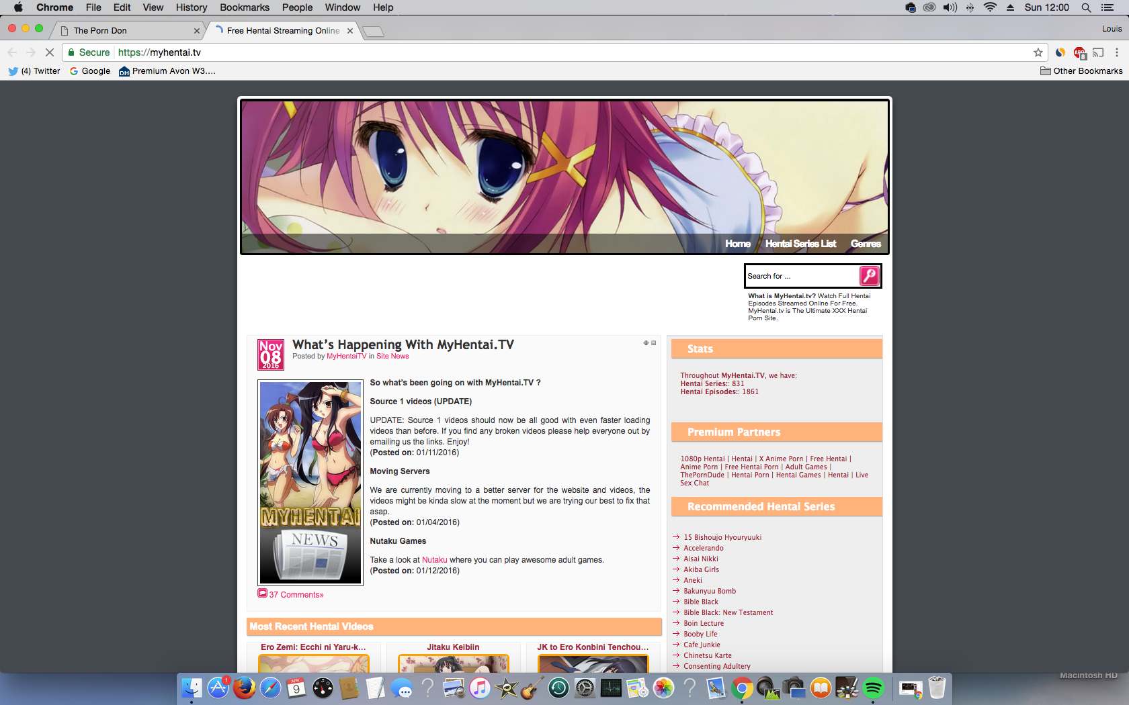Click Google Chrome in the Dock
This screenshot has width=1129, height=705.
pos(742,688)
